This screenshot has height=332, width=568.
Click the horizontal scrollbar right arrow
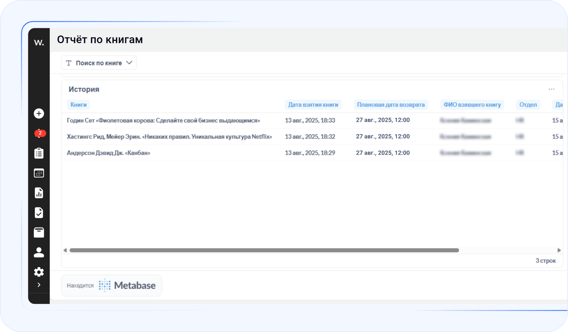(x=559, y=250)
